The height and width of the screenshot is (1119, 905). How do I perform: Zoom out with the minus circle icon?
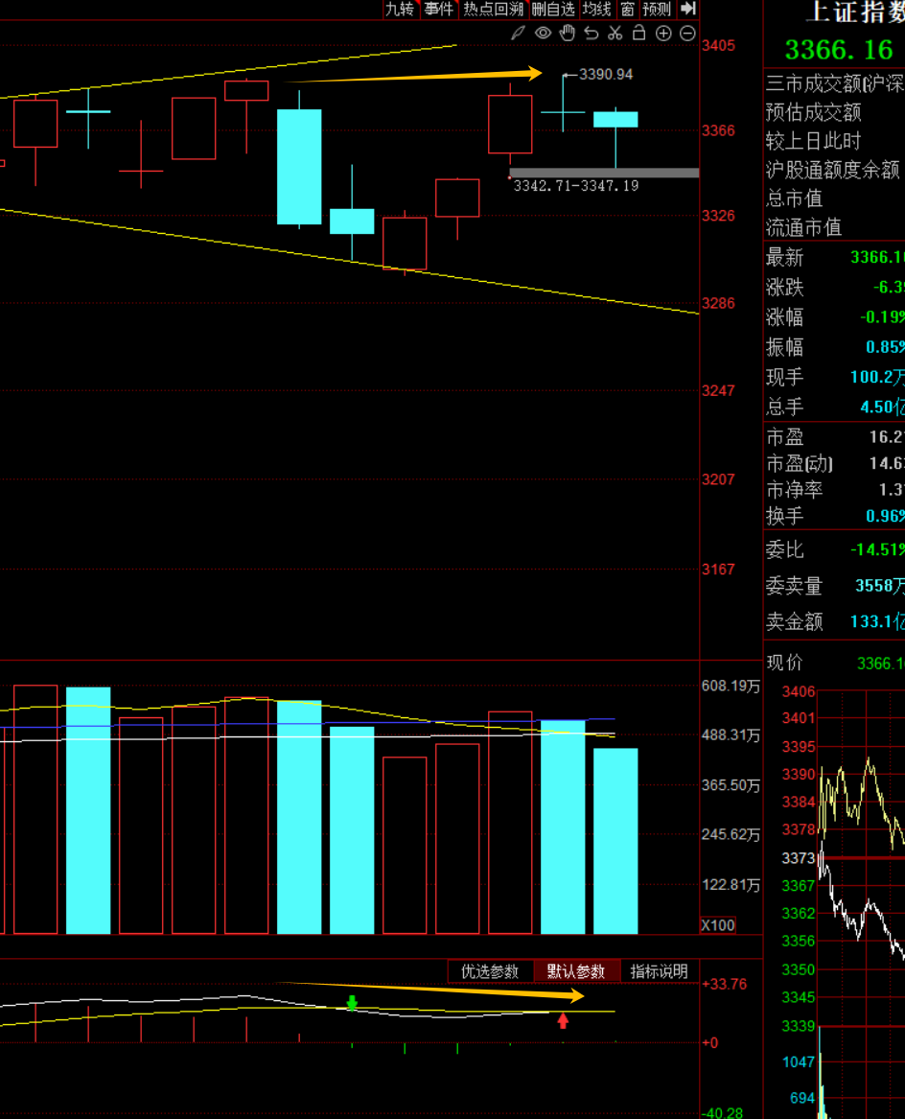click(687, 34)
